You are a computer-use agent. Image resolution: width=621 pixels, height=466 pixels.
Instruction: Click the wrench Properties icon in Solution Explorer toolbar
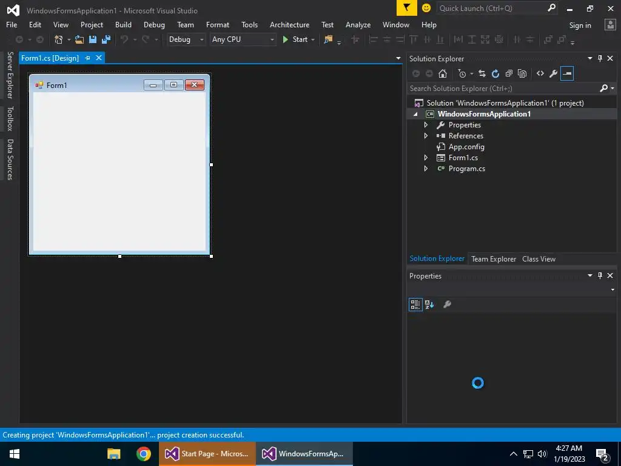554,73
